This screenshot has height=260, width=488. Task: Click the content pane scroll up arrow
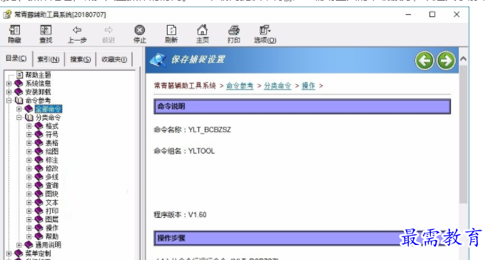(x=463, y=59)
